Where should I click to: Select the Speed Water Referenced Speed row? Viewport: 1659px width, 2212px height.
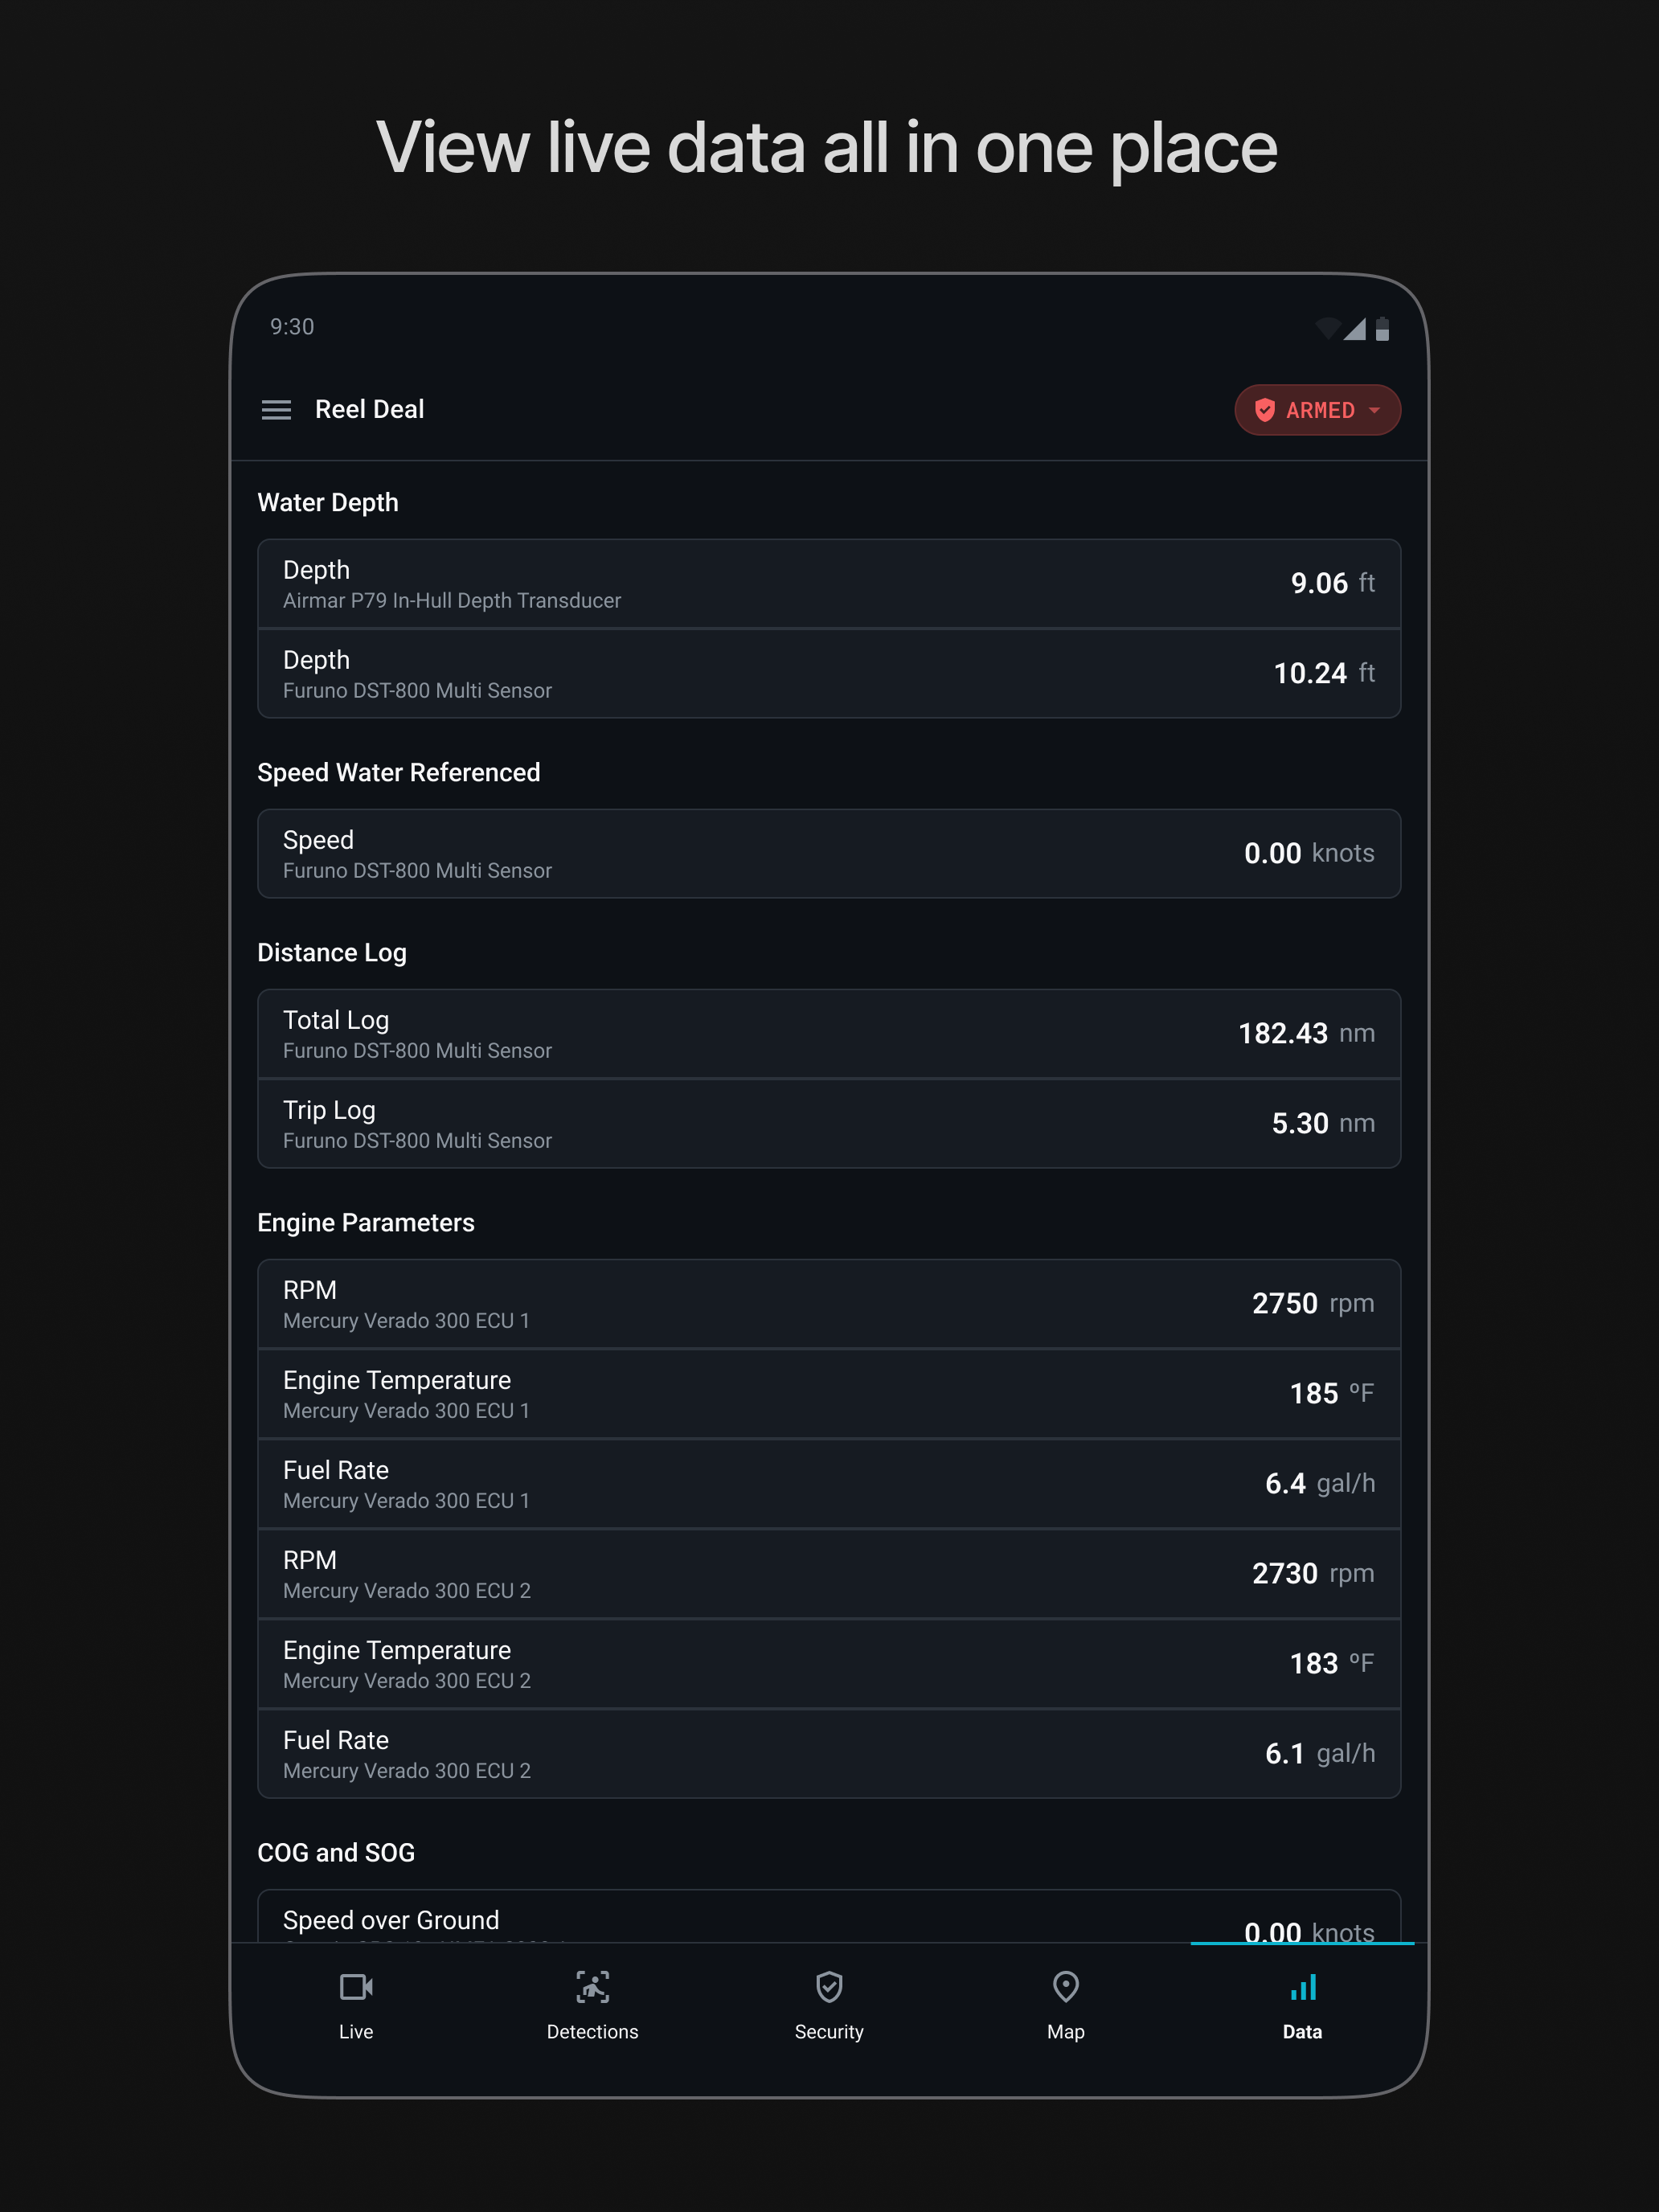point(829,853)
